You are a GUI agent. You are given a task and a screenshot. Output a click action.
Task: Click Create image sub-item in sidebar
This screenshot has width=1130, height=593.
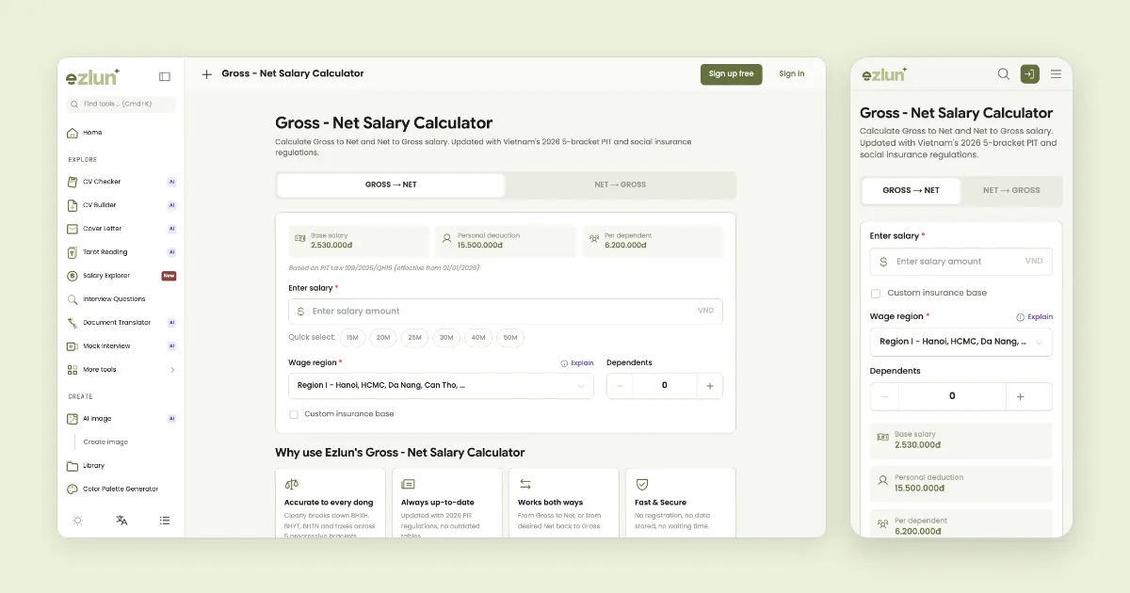(105, 442)
